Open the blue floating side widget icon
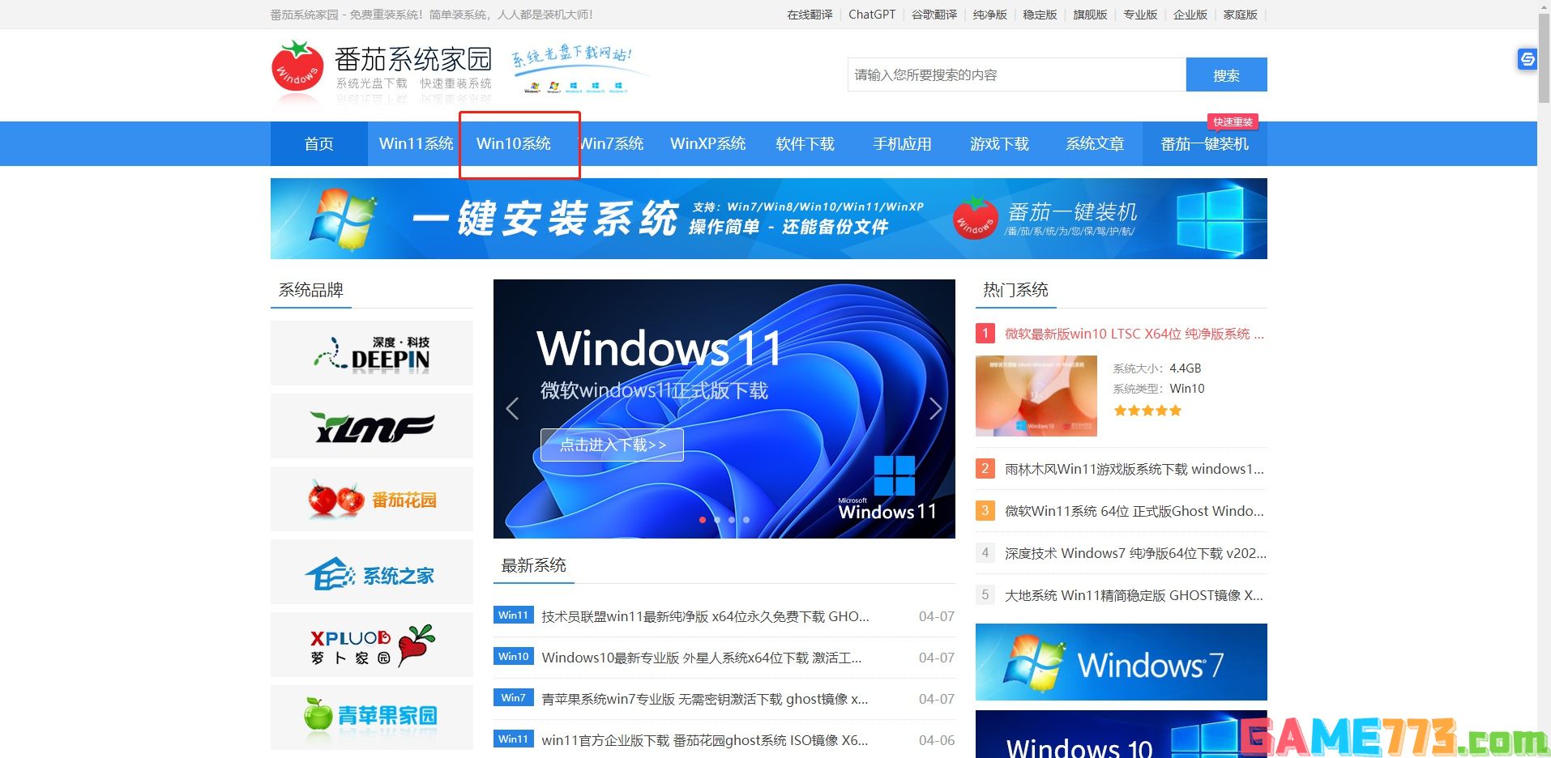1551x758 pixels. (x=1527, y=58)
